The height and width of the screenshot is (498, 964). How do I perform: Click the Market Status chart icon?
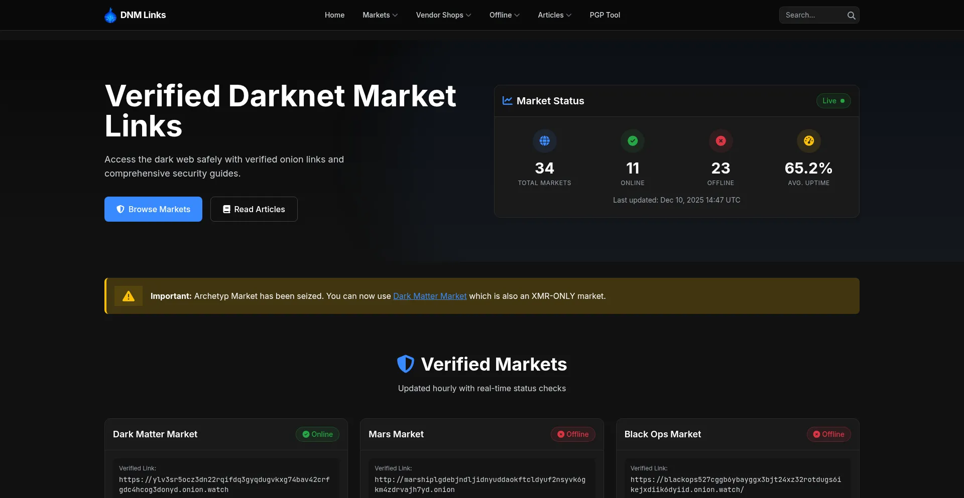[x=508, y=101]
